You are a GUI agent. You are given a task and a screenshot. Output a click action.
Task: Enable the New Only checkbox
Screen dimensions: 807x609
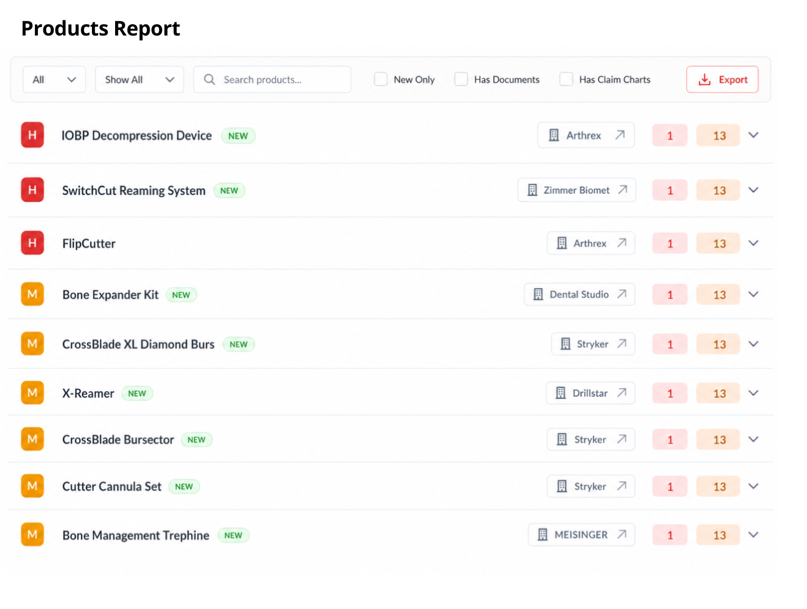point(381,79)
